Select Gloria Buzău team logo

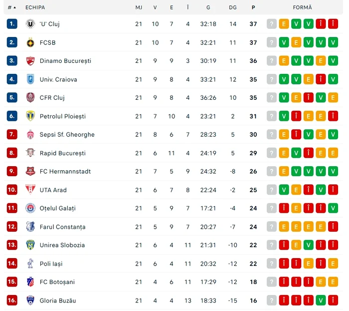pos(30,301)
